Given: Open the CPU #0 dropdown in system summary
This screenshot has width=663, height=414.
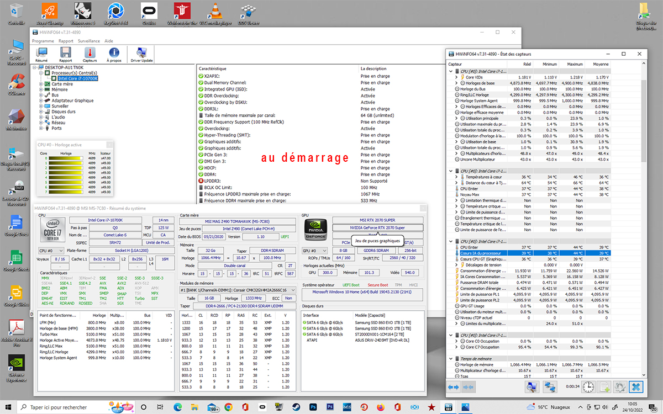Looking at the screenshot, I should [x=51, y=250].
